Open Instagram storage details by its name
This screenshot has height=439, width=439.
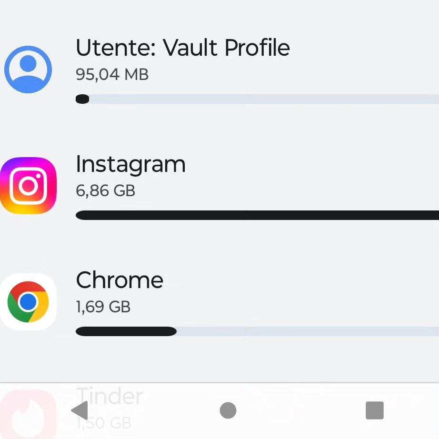[130, 165]
